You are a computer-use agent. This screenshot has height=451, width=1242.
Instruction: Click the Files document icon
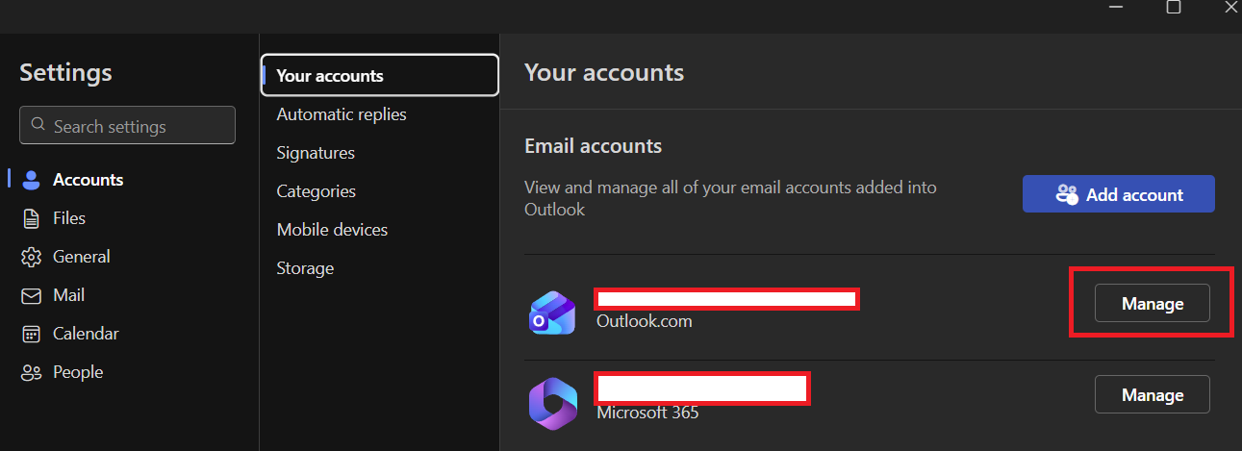click(32, 218)
